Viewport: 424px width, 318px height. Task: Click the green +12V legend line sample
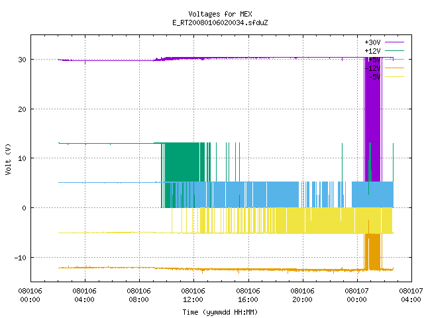point(394,50)
